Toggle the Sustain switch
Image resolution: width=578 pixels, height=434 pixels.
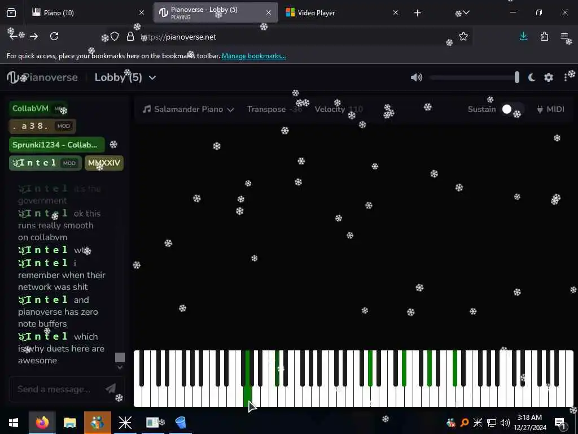511,109
